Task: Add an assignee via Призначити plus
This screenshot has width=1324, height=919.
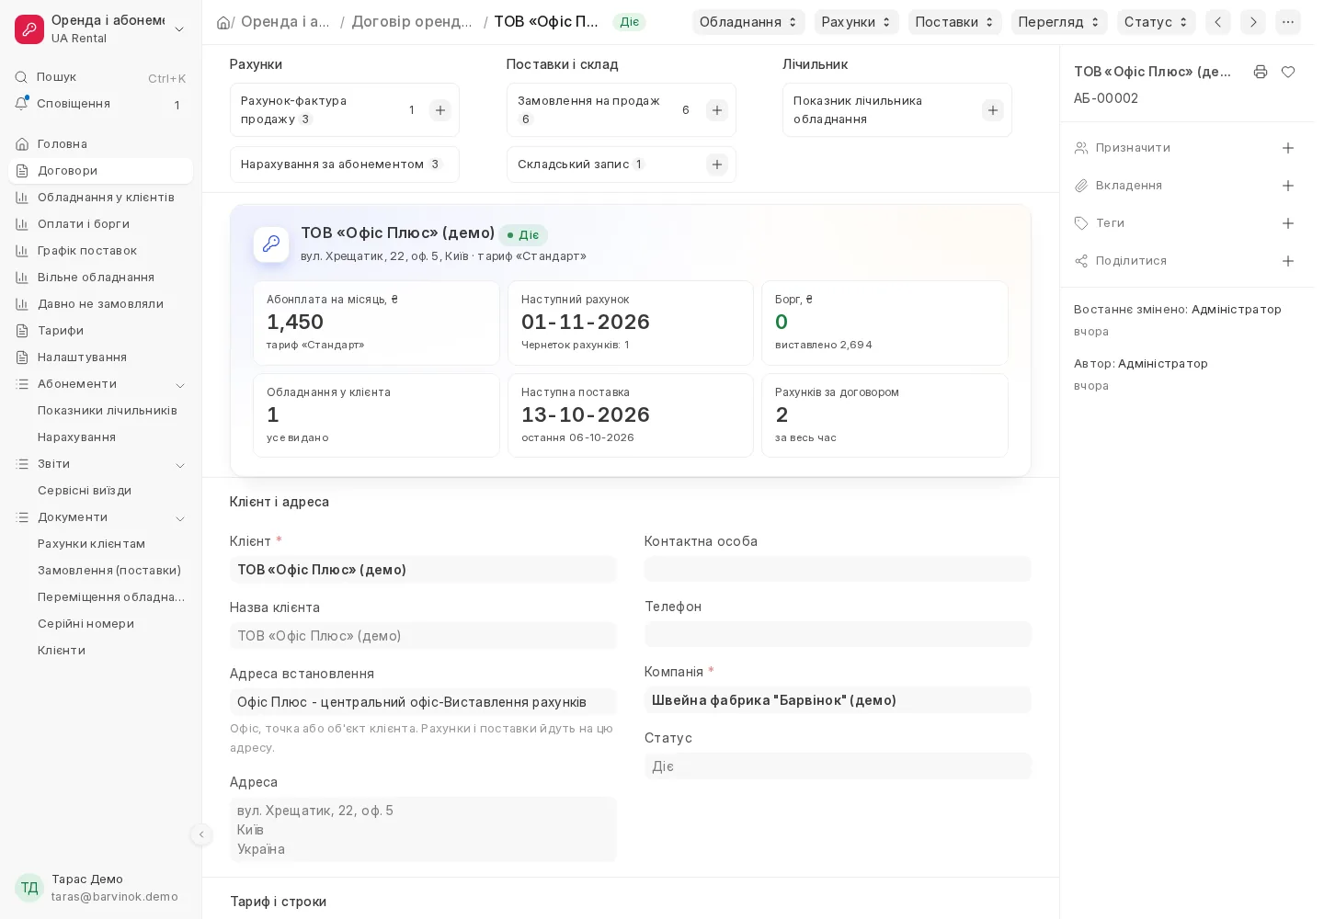Action: coord(1288,148)
